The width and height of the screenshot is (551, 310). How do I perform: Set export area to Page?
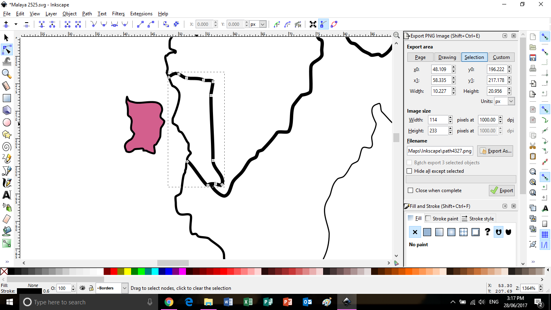[420, 57]
